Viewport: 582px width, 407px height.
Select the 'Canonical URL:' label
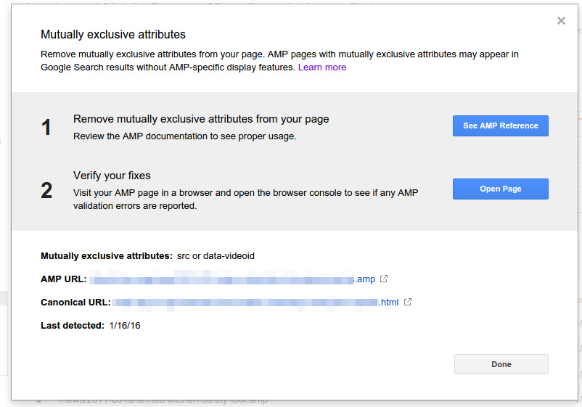[x=75, y=303]
